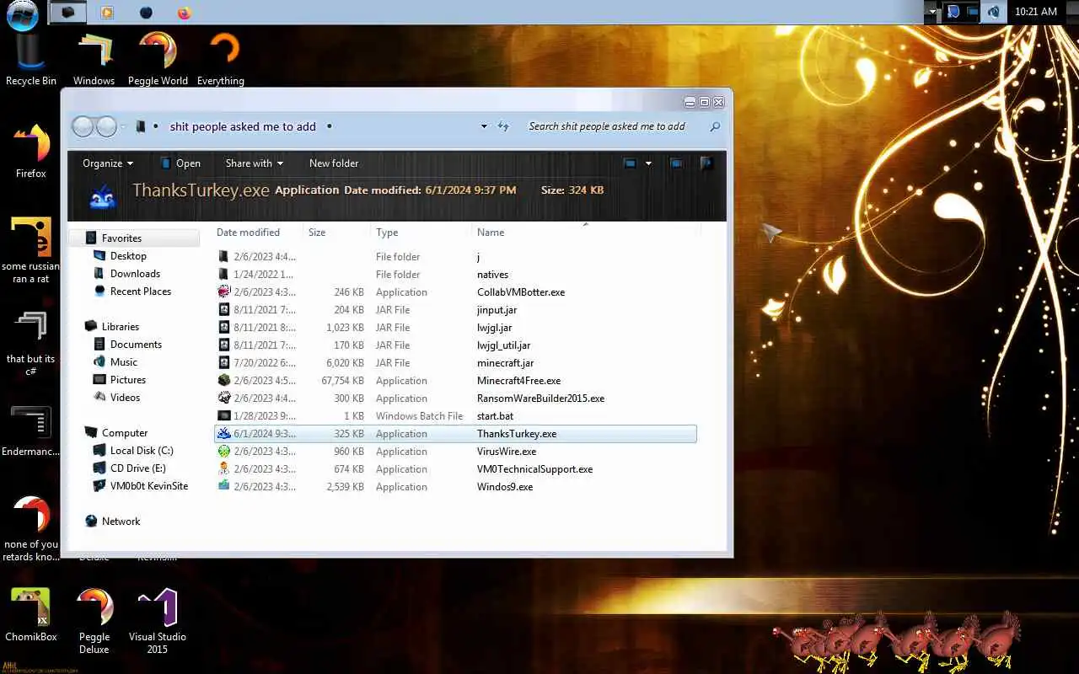The height and width of the screenshot is (674, 1079).
Task: Select Minecraft4Free.exe
Action: click(455, 381)
